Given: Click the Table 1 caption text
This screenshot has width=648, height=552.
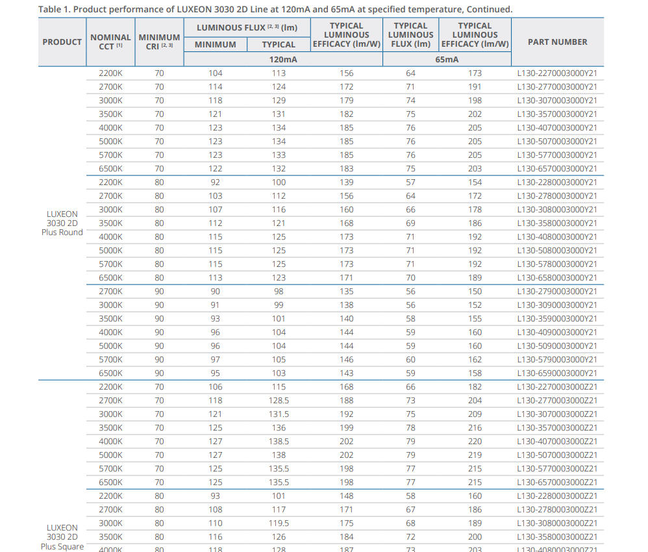Looking at the screenshot, I should pos(275,9).
